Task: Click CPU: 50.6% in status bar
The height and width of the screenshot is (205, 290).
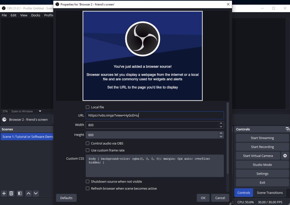Action: pos(246,202)
